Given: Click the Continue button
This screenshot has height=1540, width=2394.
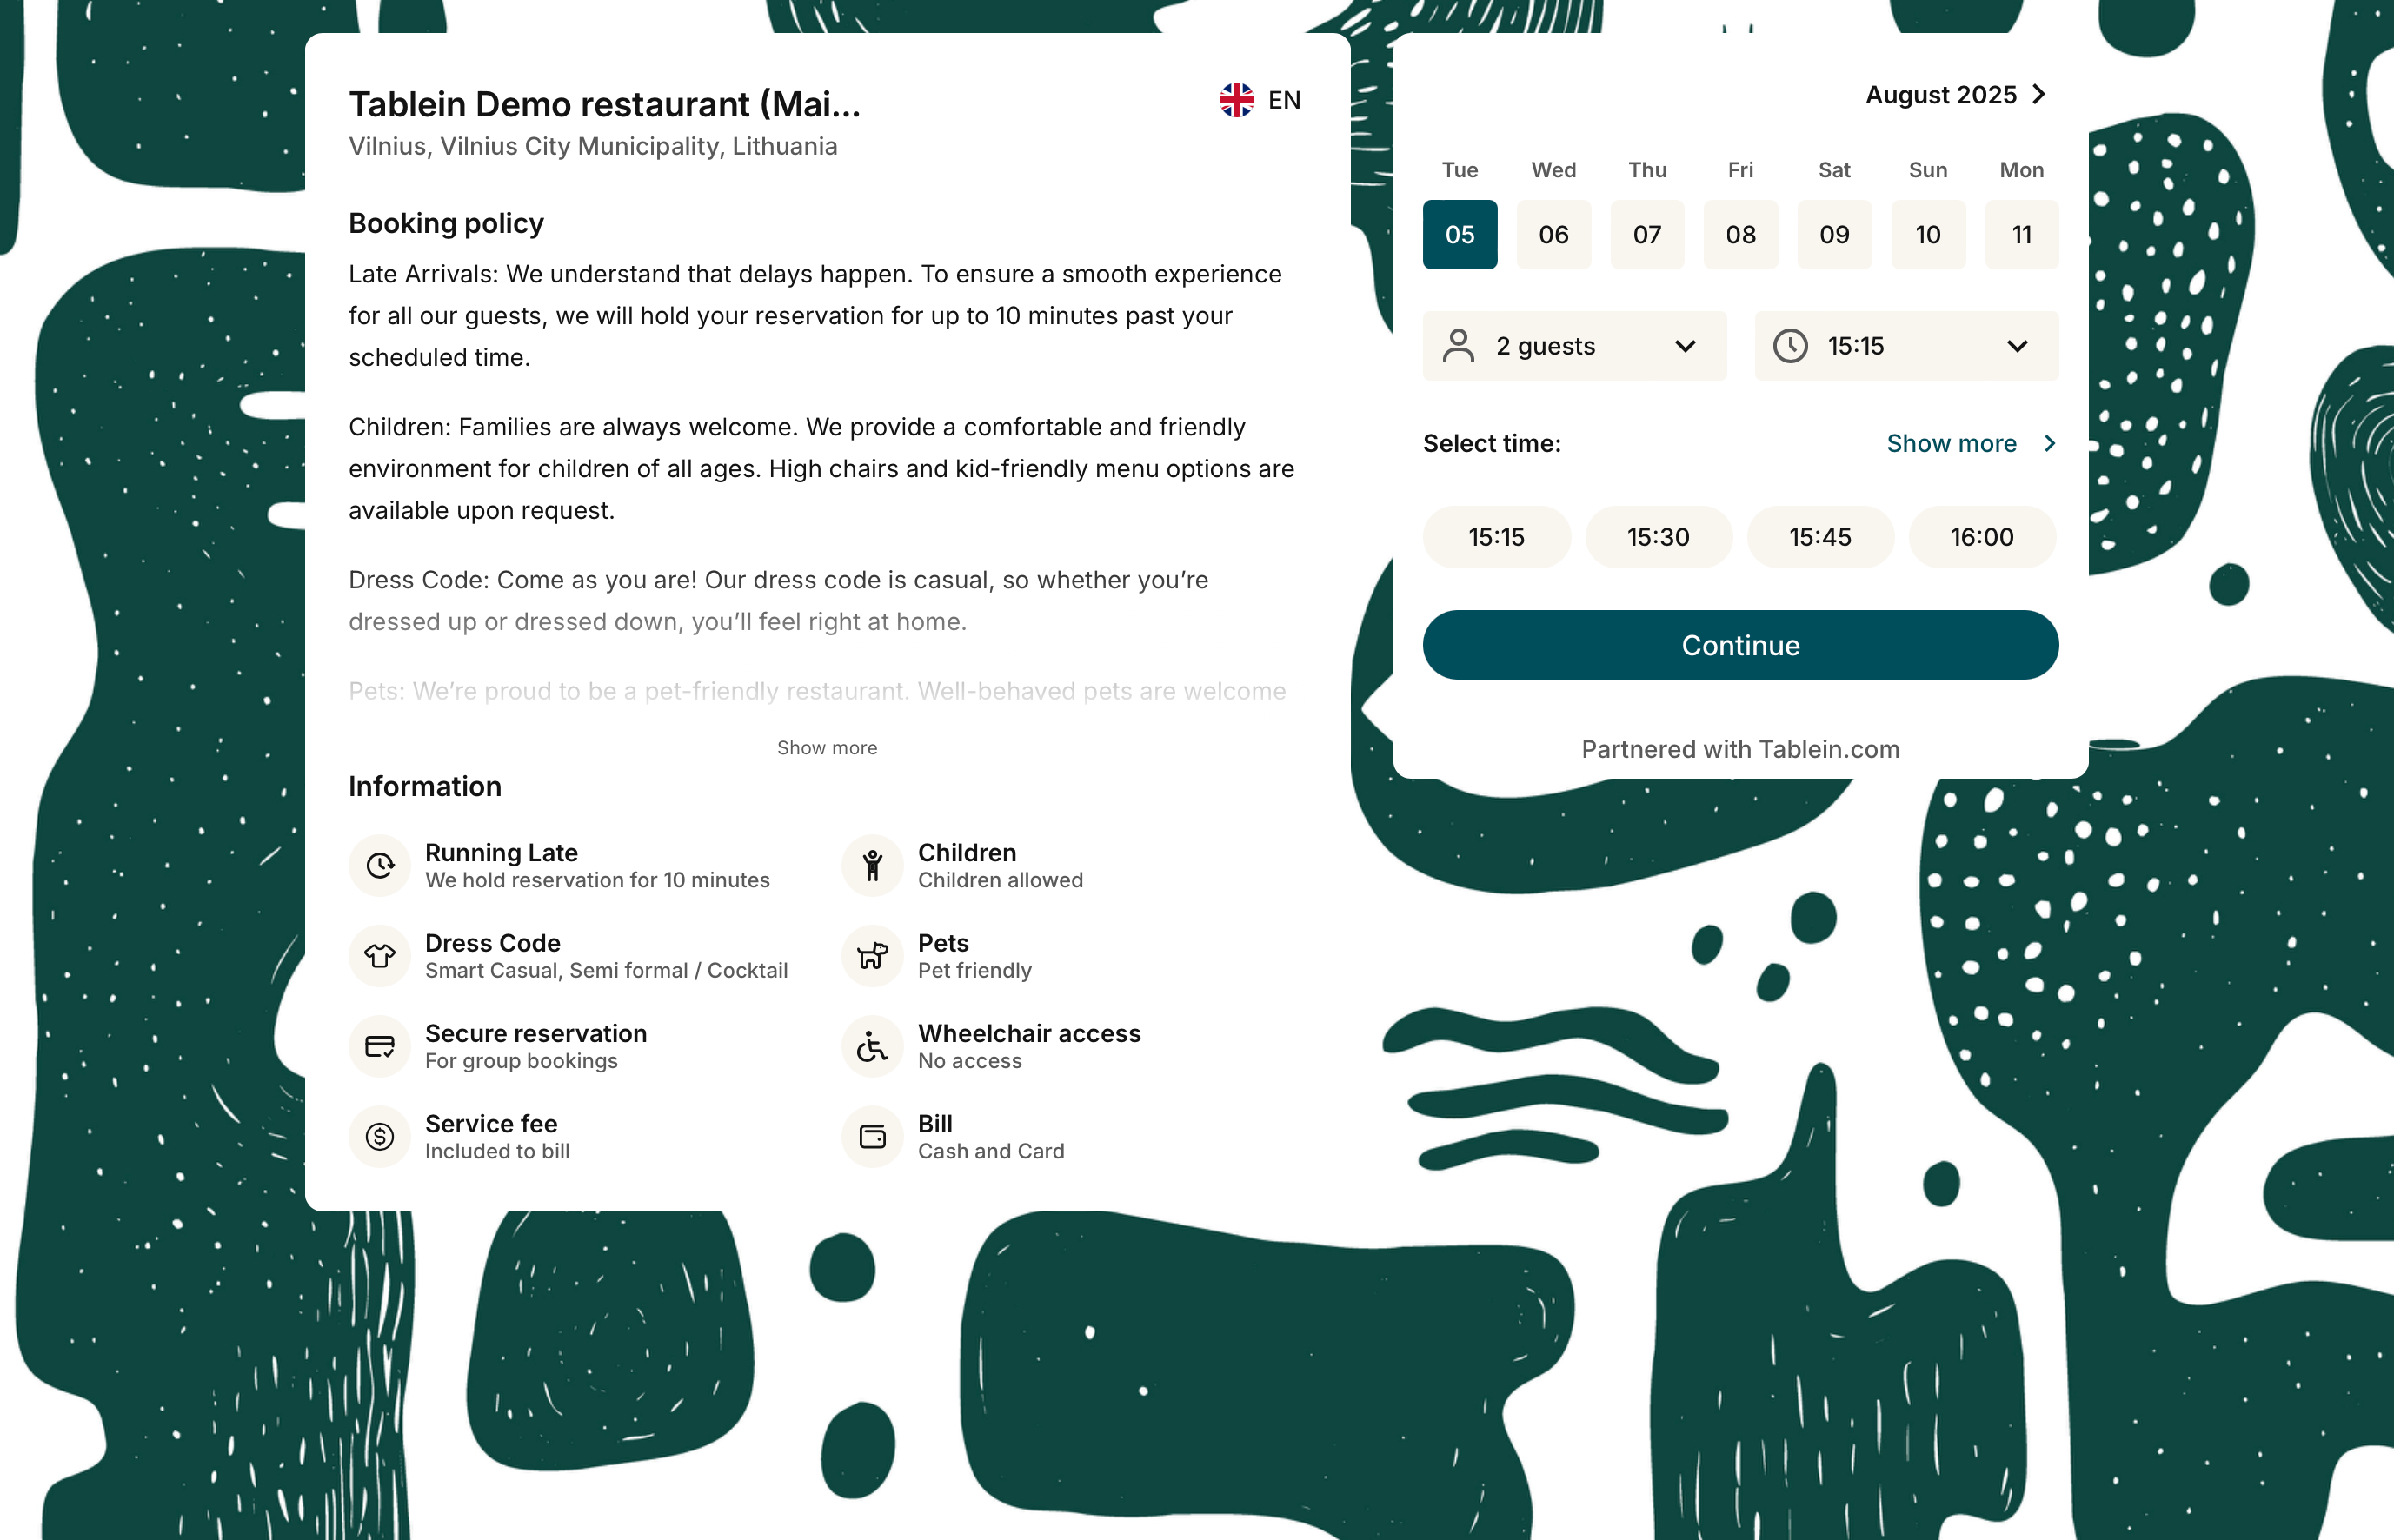Looking at the screenshot, I should coord(1740,645).
